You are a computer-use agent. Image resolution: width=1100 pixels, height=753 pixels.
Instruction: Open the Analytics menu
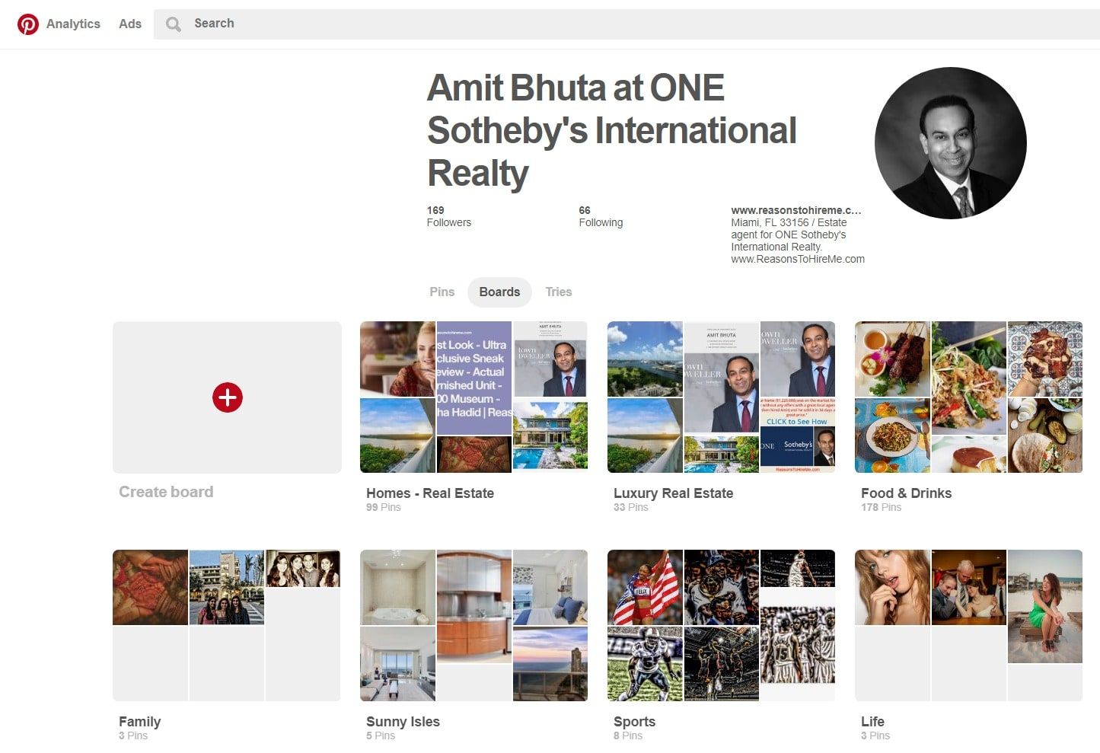pos(73,24)
